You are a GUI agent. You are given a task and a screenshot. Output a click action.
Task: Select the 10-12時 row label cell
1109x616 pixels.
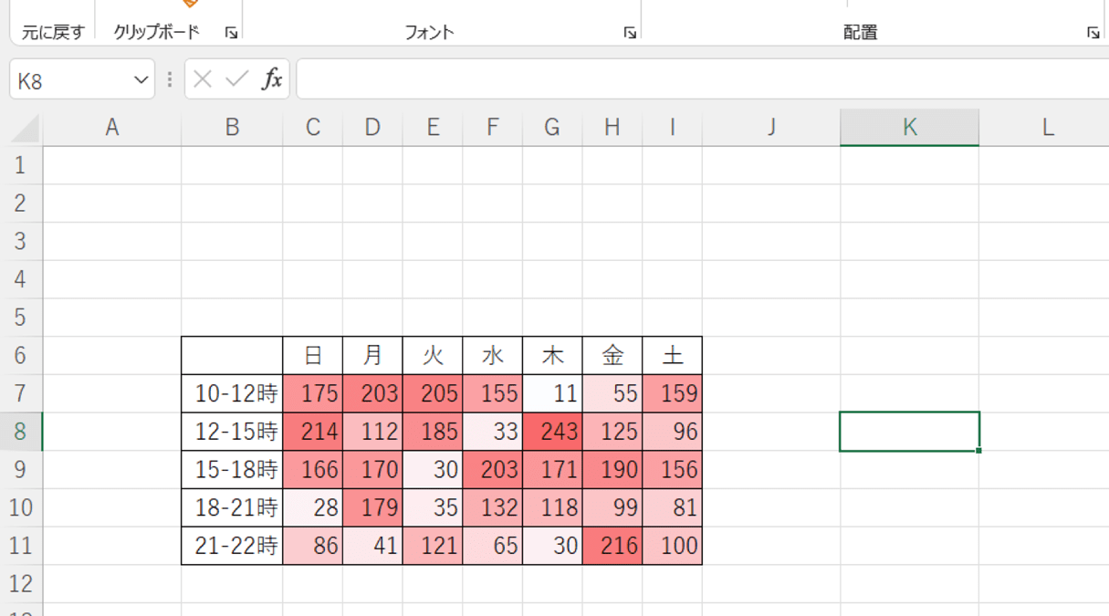pyautogui.click(x=232, y=393)
